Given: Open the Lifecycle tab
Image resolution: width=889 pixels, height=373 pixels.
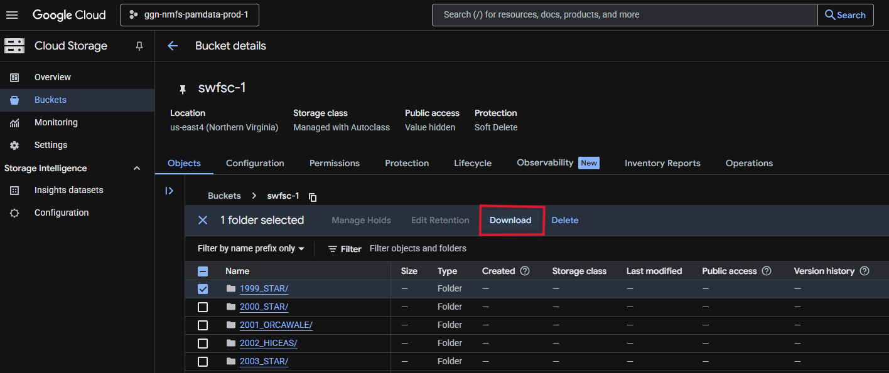Looking at the screenshot, I should click(x=473, y=163).
